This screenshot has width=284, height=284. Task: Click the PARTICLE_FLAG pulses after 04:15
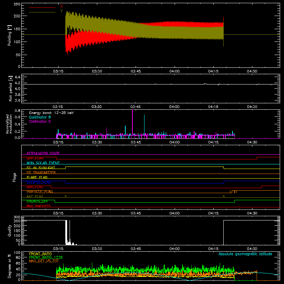(x=233, y=192)
